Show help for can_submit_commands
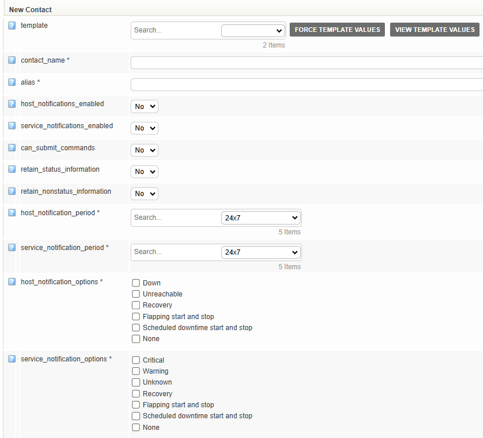 pos(12,148)
